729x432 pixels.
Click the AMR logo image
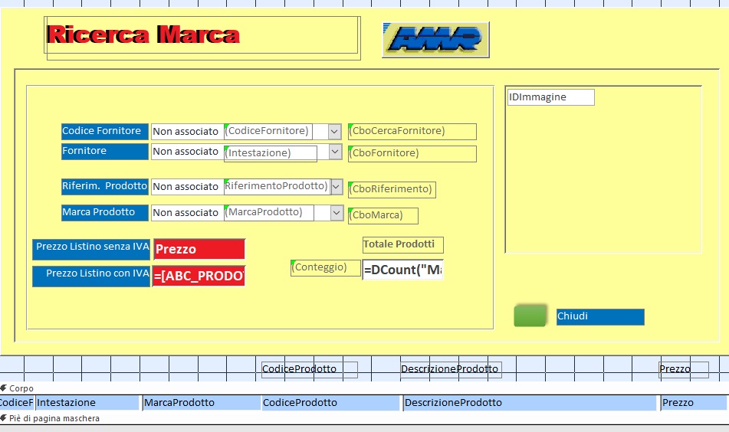pos(435,39)
